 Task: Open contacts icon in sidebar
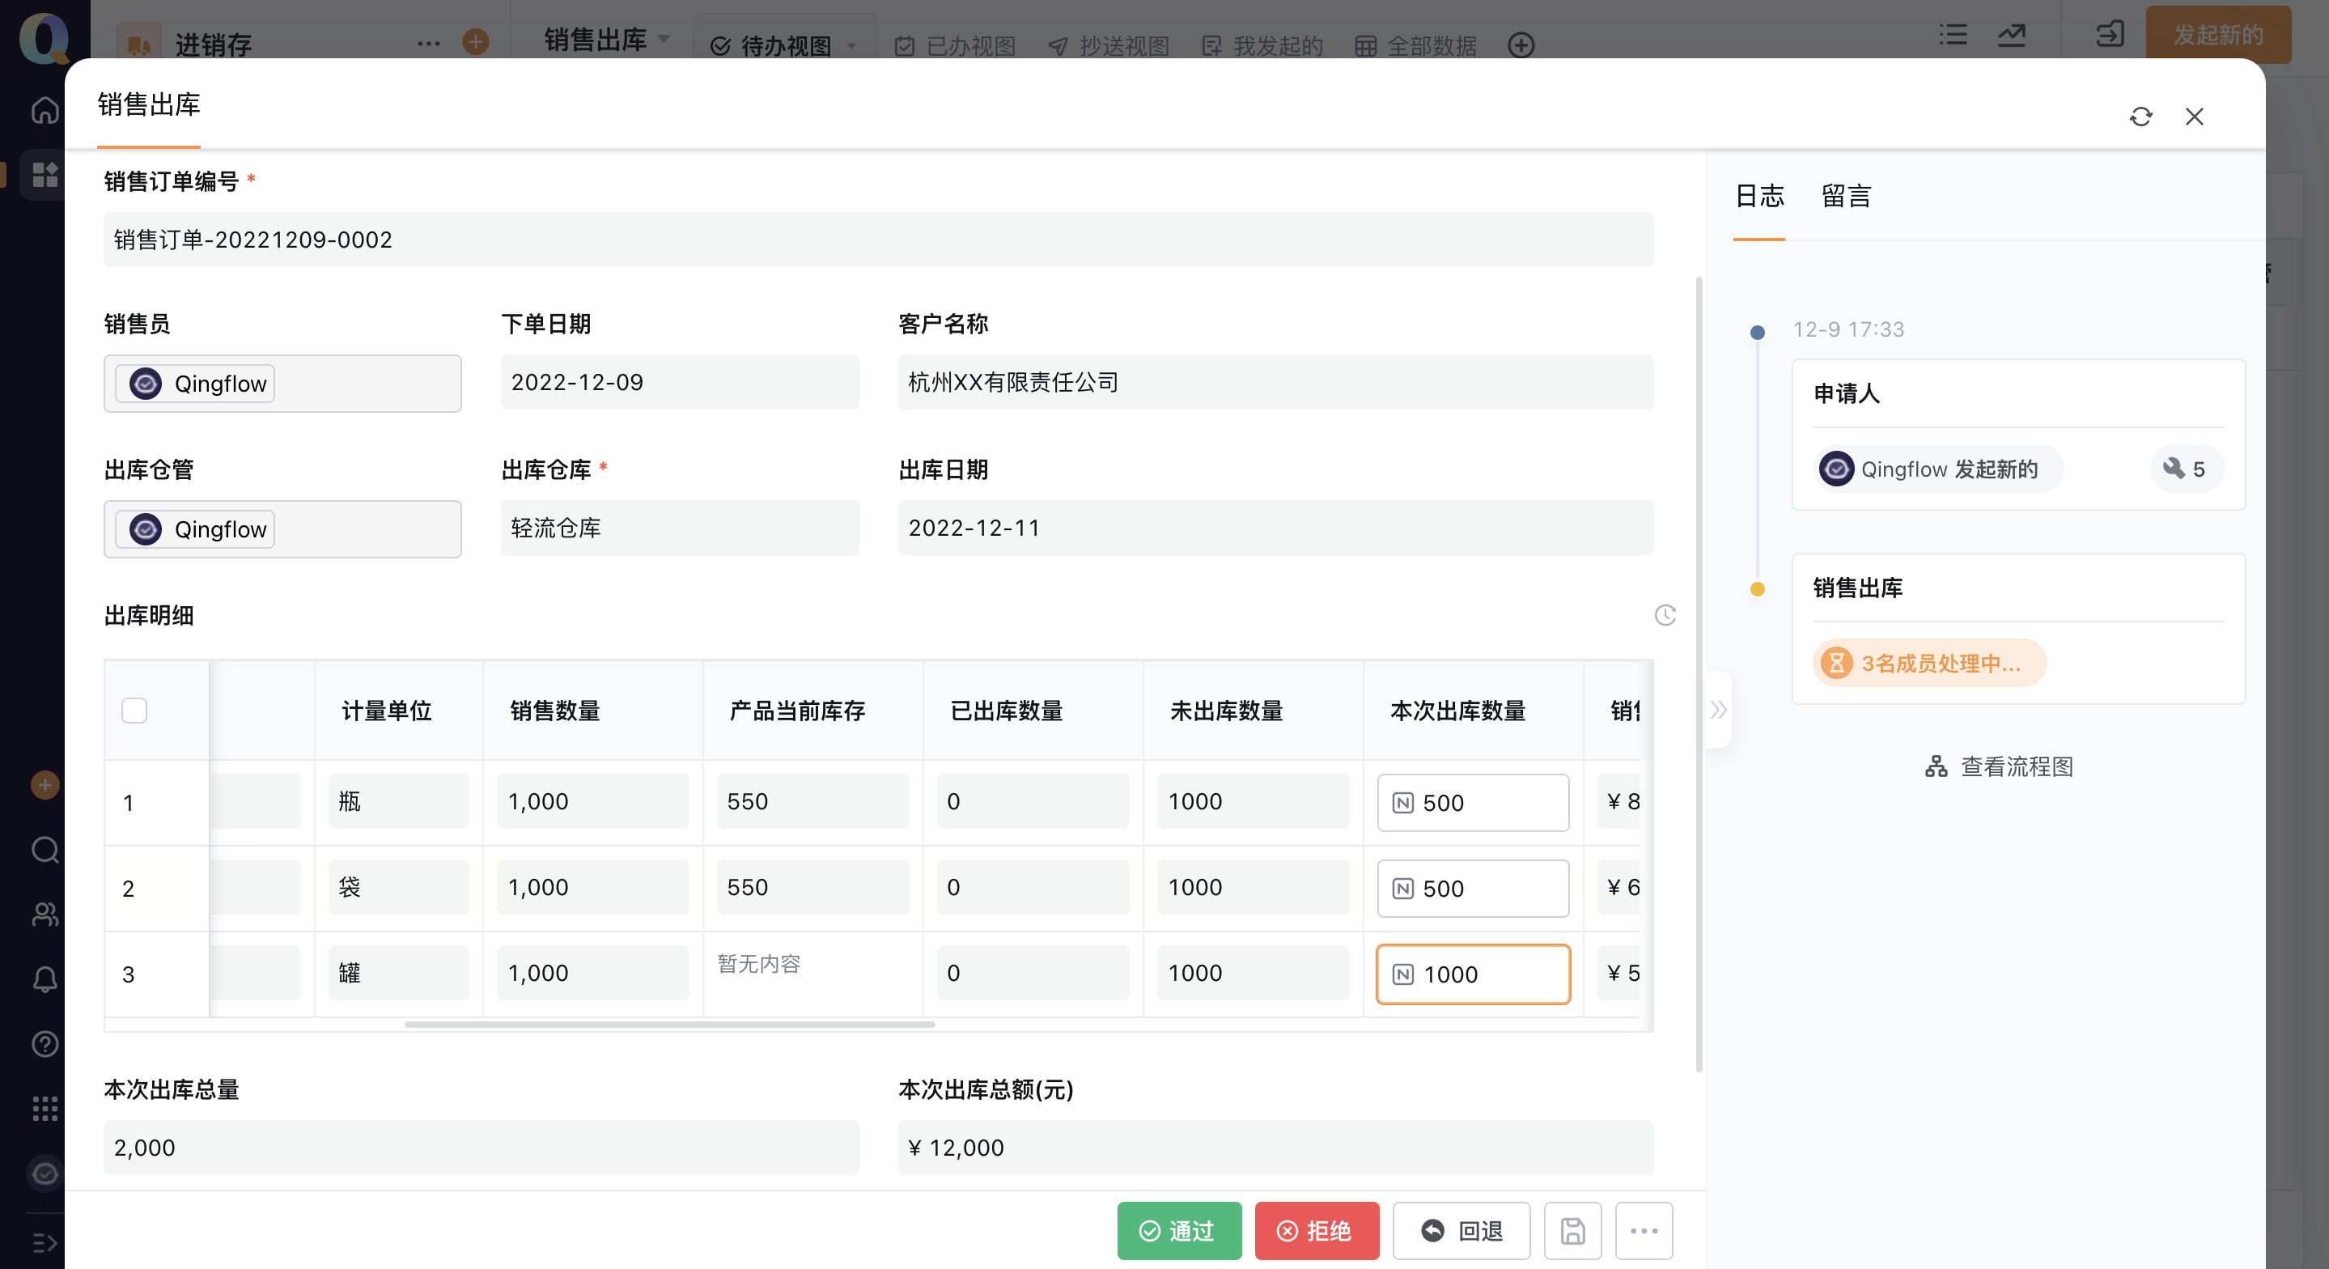(x=45, y=915)
